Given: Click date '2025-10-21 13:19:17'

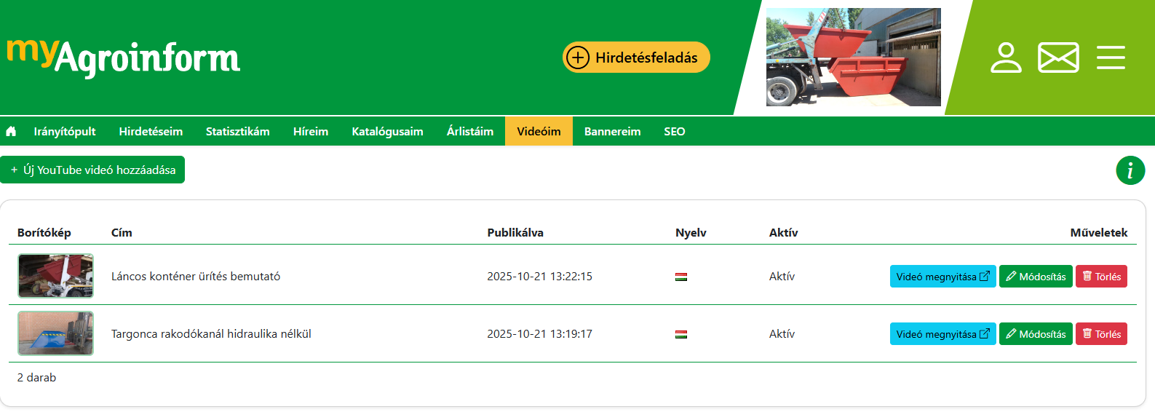Looking at the screenshot, I should (x=540, y=334).
